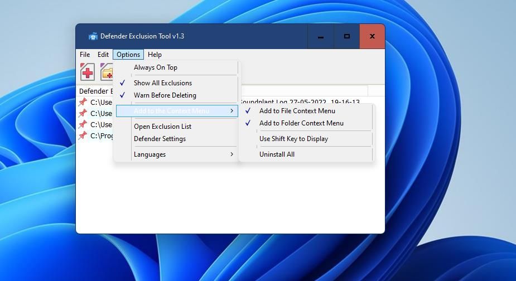Close the Defender Exclusion Tool window
Screen dimensions: 516x281
(372, 37)
